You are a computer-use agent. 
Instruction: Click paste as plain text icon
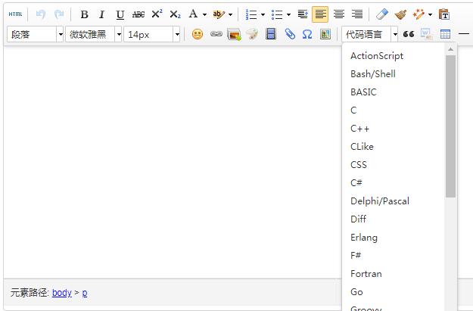(444, 14)
